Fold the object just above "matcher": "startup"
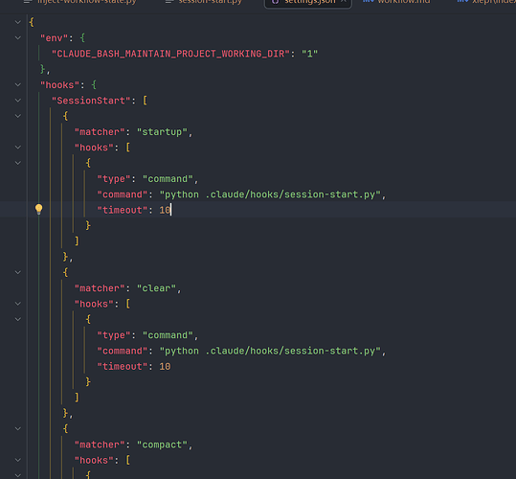This screenshot has height=479, width=516. point(18,116)
